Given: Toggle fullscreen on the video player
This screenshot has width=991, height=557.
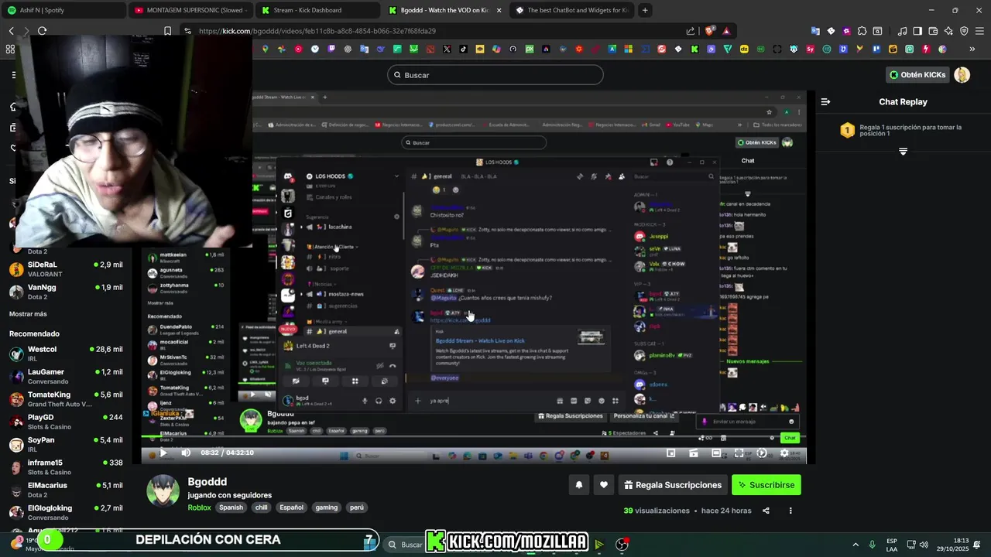Looking at the screenshot, I should pyautogui.click(x=739, y=453).
